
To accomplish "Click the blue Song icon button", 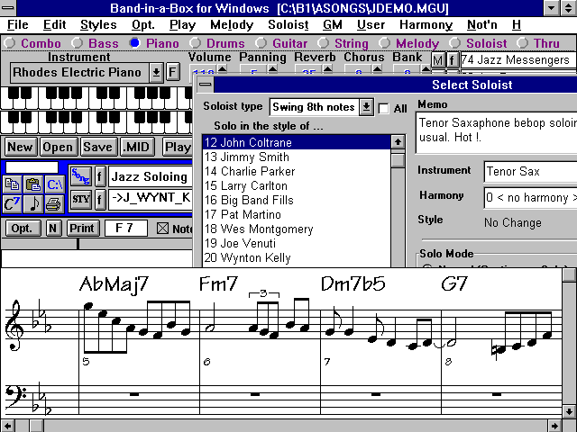I will coord(80,176).
